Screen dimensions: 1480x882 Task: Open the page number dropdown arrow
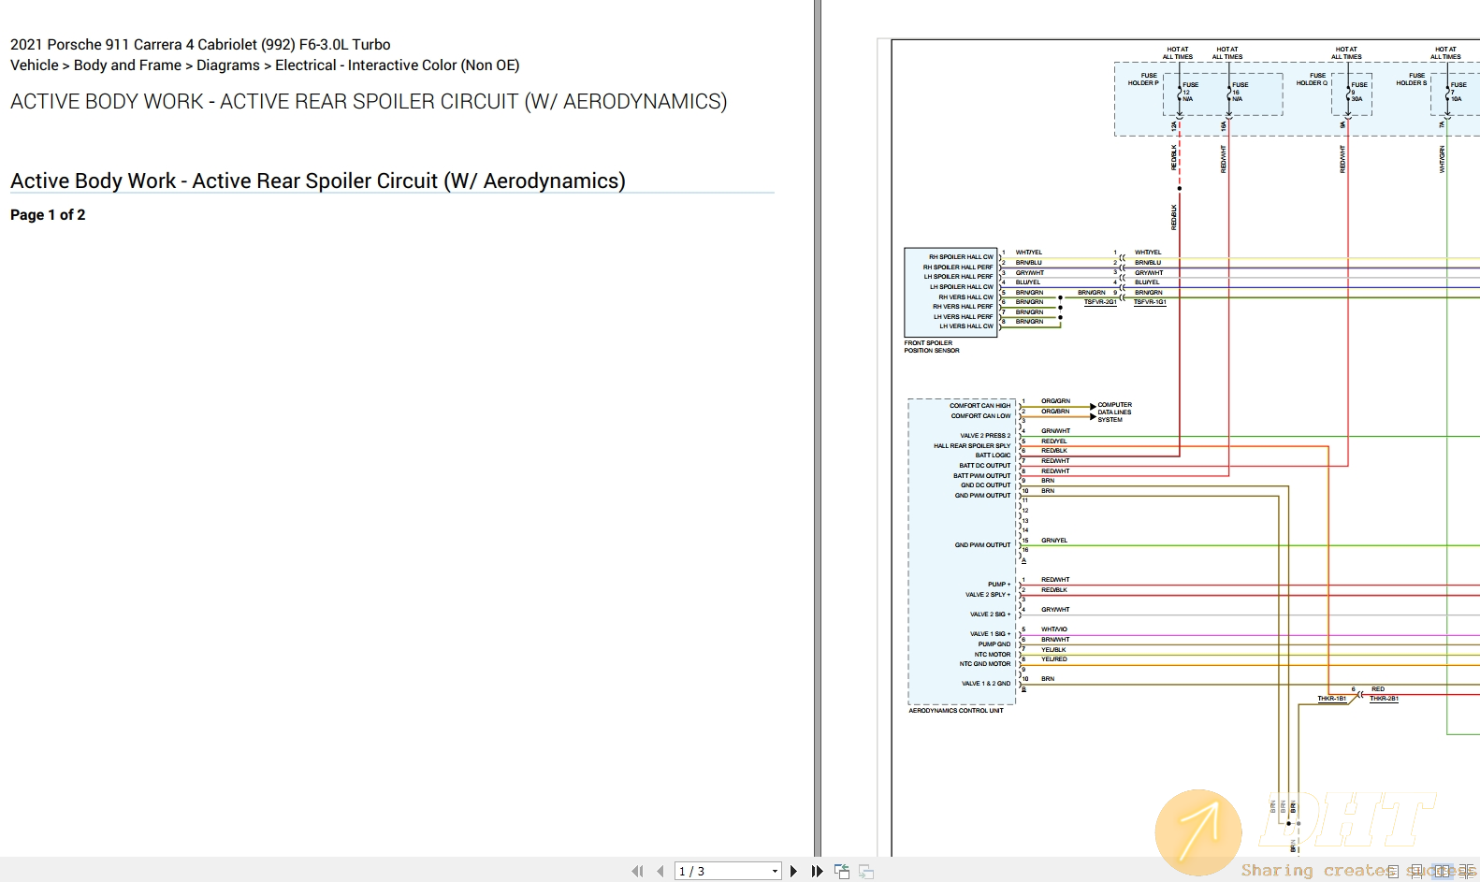coord(775,871)
